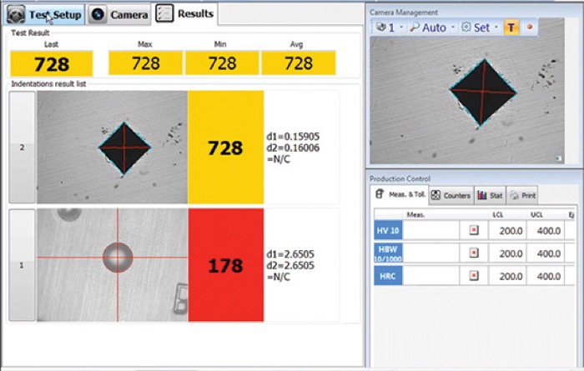Screen dimensions: 584x371
Task: Select the Meas. & Toll. tab
Action: (x=401, y=195)
